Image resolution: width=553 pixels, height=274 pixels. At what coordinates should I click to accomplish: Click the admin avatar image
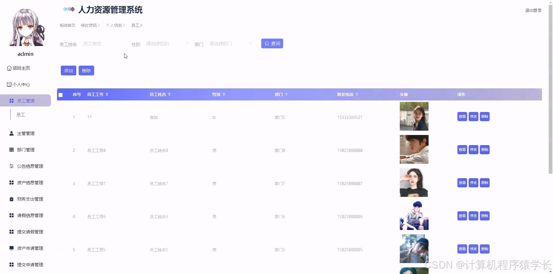[x=25, y=27]
